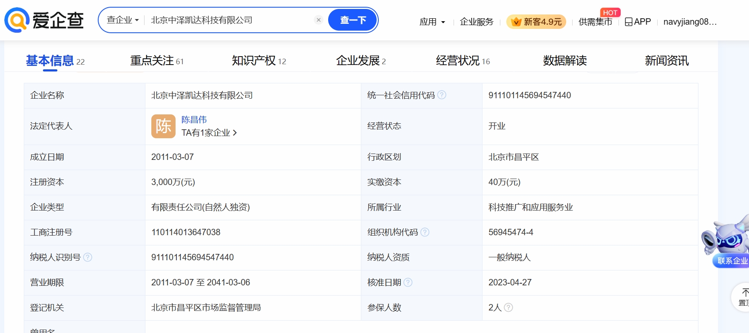Click the 新客4.9元 promotion badge

pyautogui.click(x=536, y=22)
